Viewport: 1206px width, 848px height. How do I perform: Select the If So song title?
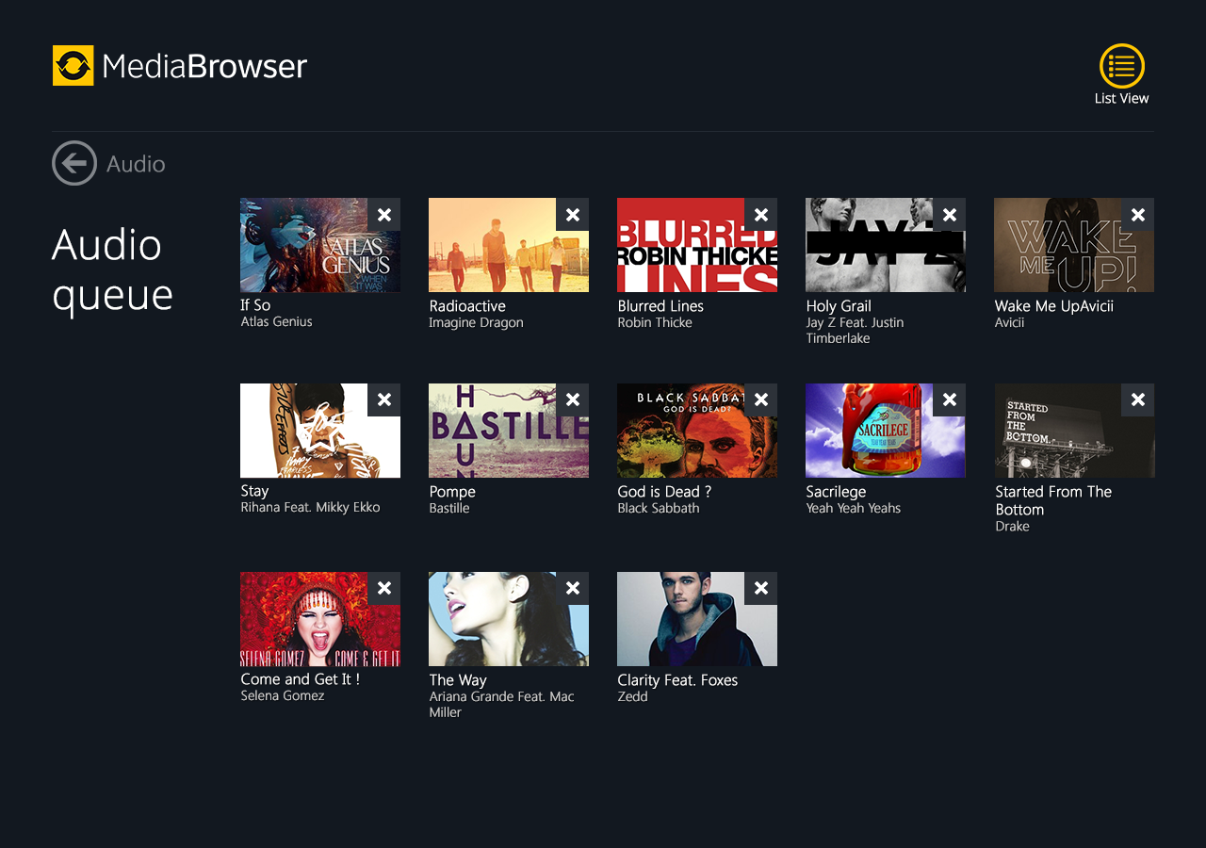[x=255, y=305]
